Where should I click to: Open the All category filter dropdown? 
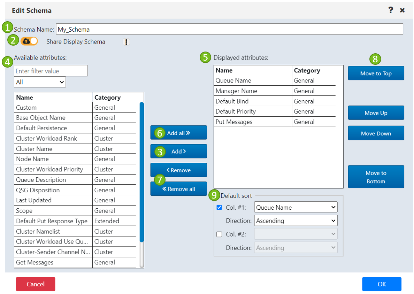click(x=40, y=82)
